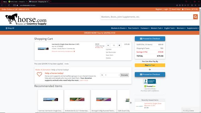This screenshot has width=201, height=113.
Task: Open Ivermectin Single Dose Wormer cart item title
Action: click(65, 44)
